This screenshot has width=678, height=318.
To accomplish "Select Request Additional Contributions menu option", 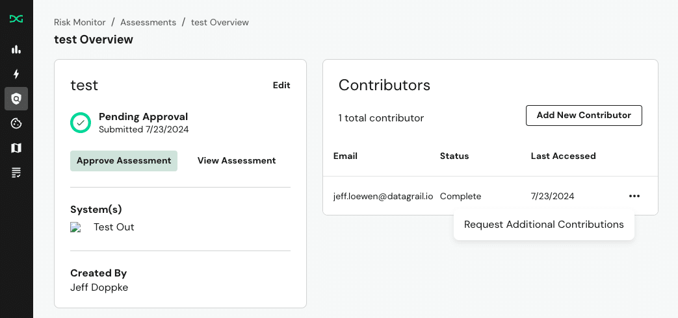I will coord(543,225).
